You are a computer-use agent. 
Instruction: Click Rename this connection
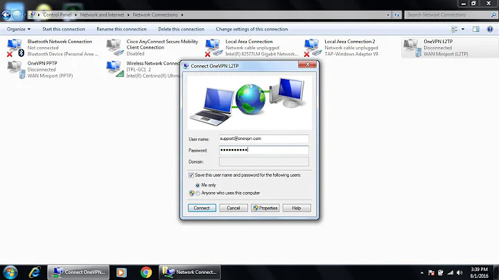pos(121,29)
